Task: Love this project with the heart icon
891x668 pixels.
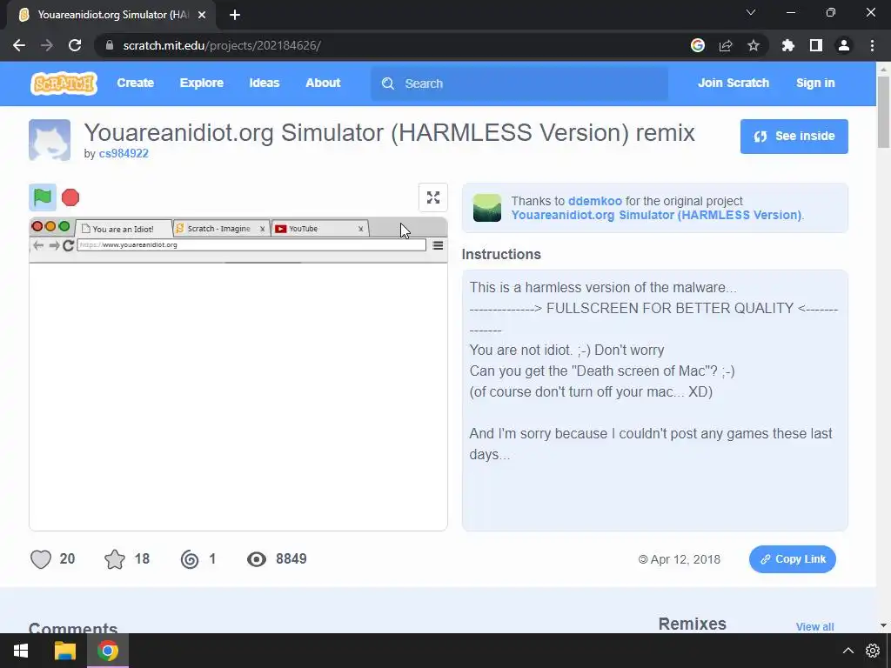Action: pyautogui.click(x=41, y=559)
